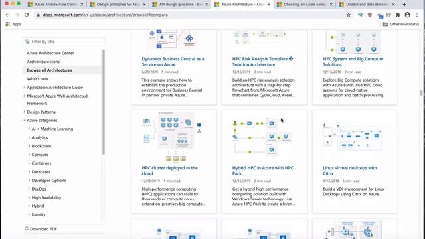Screen dimensions: 425x239
Task: Expand the Developer Options category
Action: point(29,180)
